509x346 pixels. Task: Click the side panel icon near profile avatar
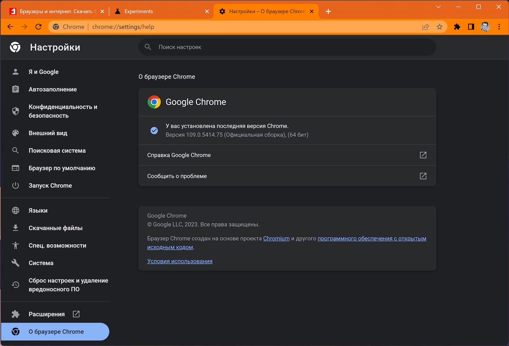pyautogui.click(x=471, y=26)
